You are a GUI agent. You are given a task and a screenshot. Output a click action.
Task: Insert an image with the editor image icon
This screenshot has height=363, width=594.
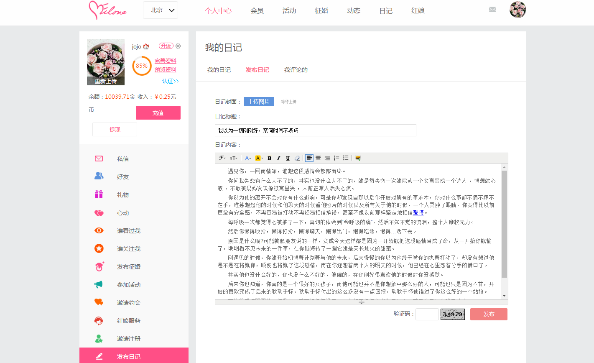358,158
